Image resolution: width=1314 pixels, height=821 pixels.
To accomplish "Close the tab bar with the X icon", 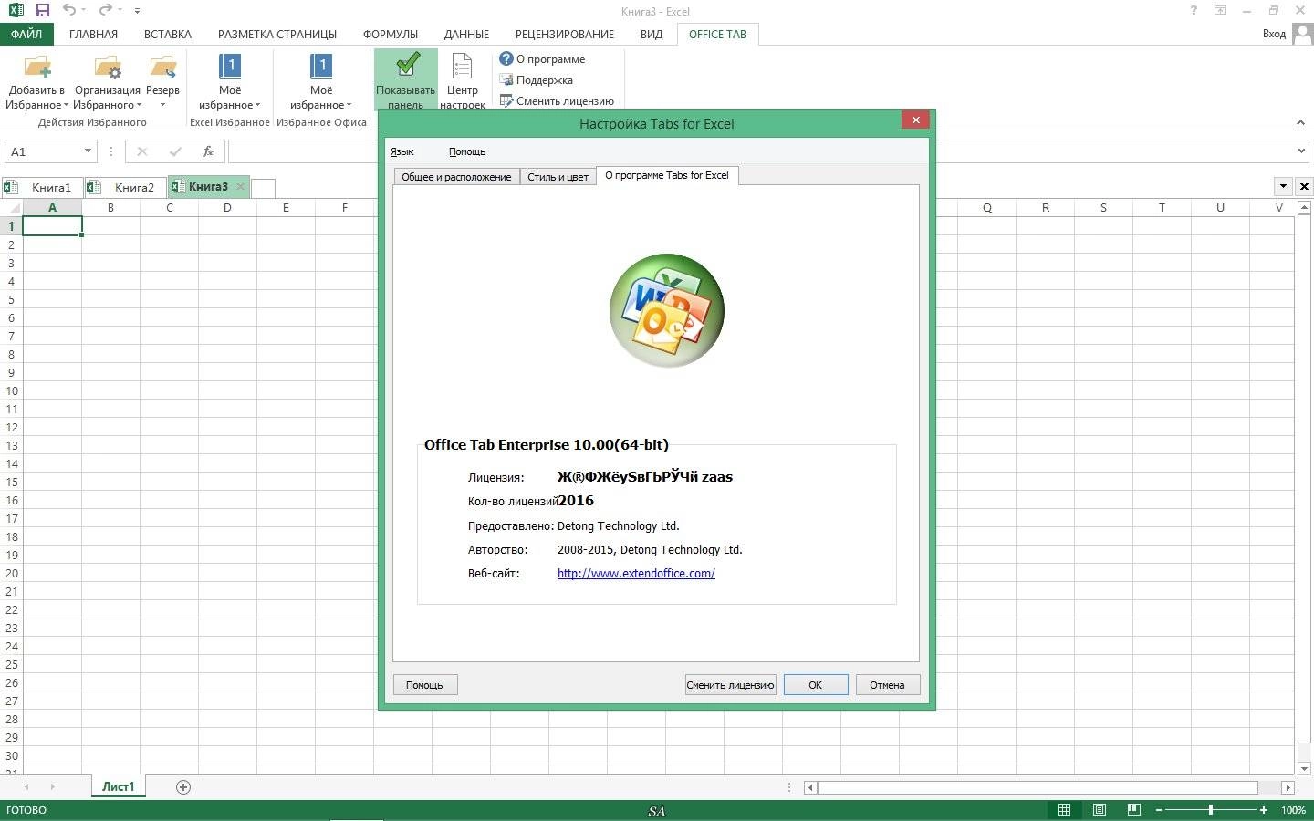I will pos(1304,186).
